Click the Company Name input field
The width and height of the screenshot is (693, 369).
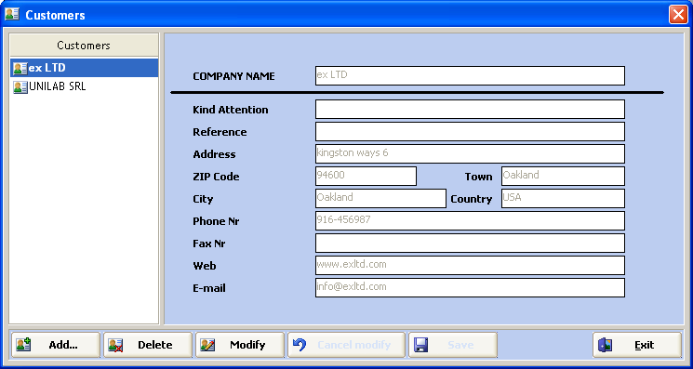tap(470, 75)
